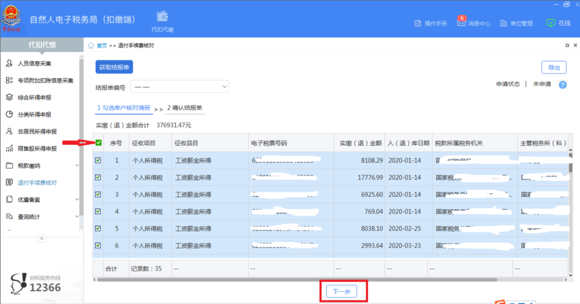Uncheck the checkbox for row 2
Viewport: 580px width, 304px height.
98,177
